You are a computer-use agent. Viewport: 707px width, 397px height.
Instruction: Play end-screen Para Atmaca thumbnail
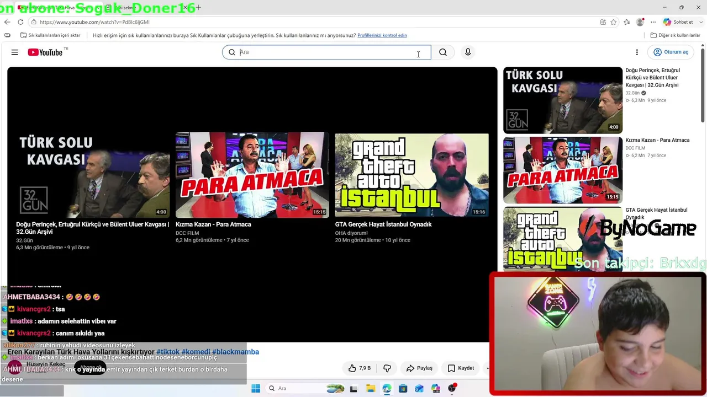pos(252,175)
